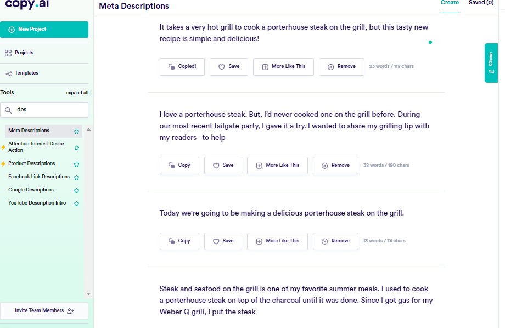
Task: Click the New Project plus icon
Action: [12, 30]
